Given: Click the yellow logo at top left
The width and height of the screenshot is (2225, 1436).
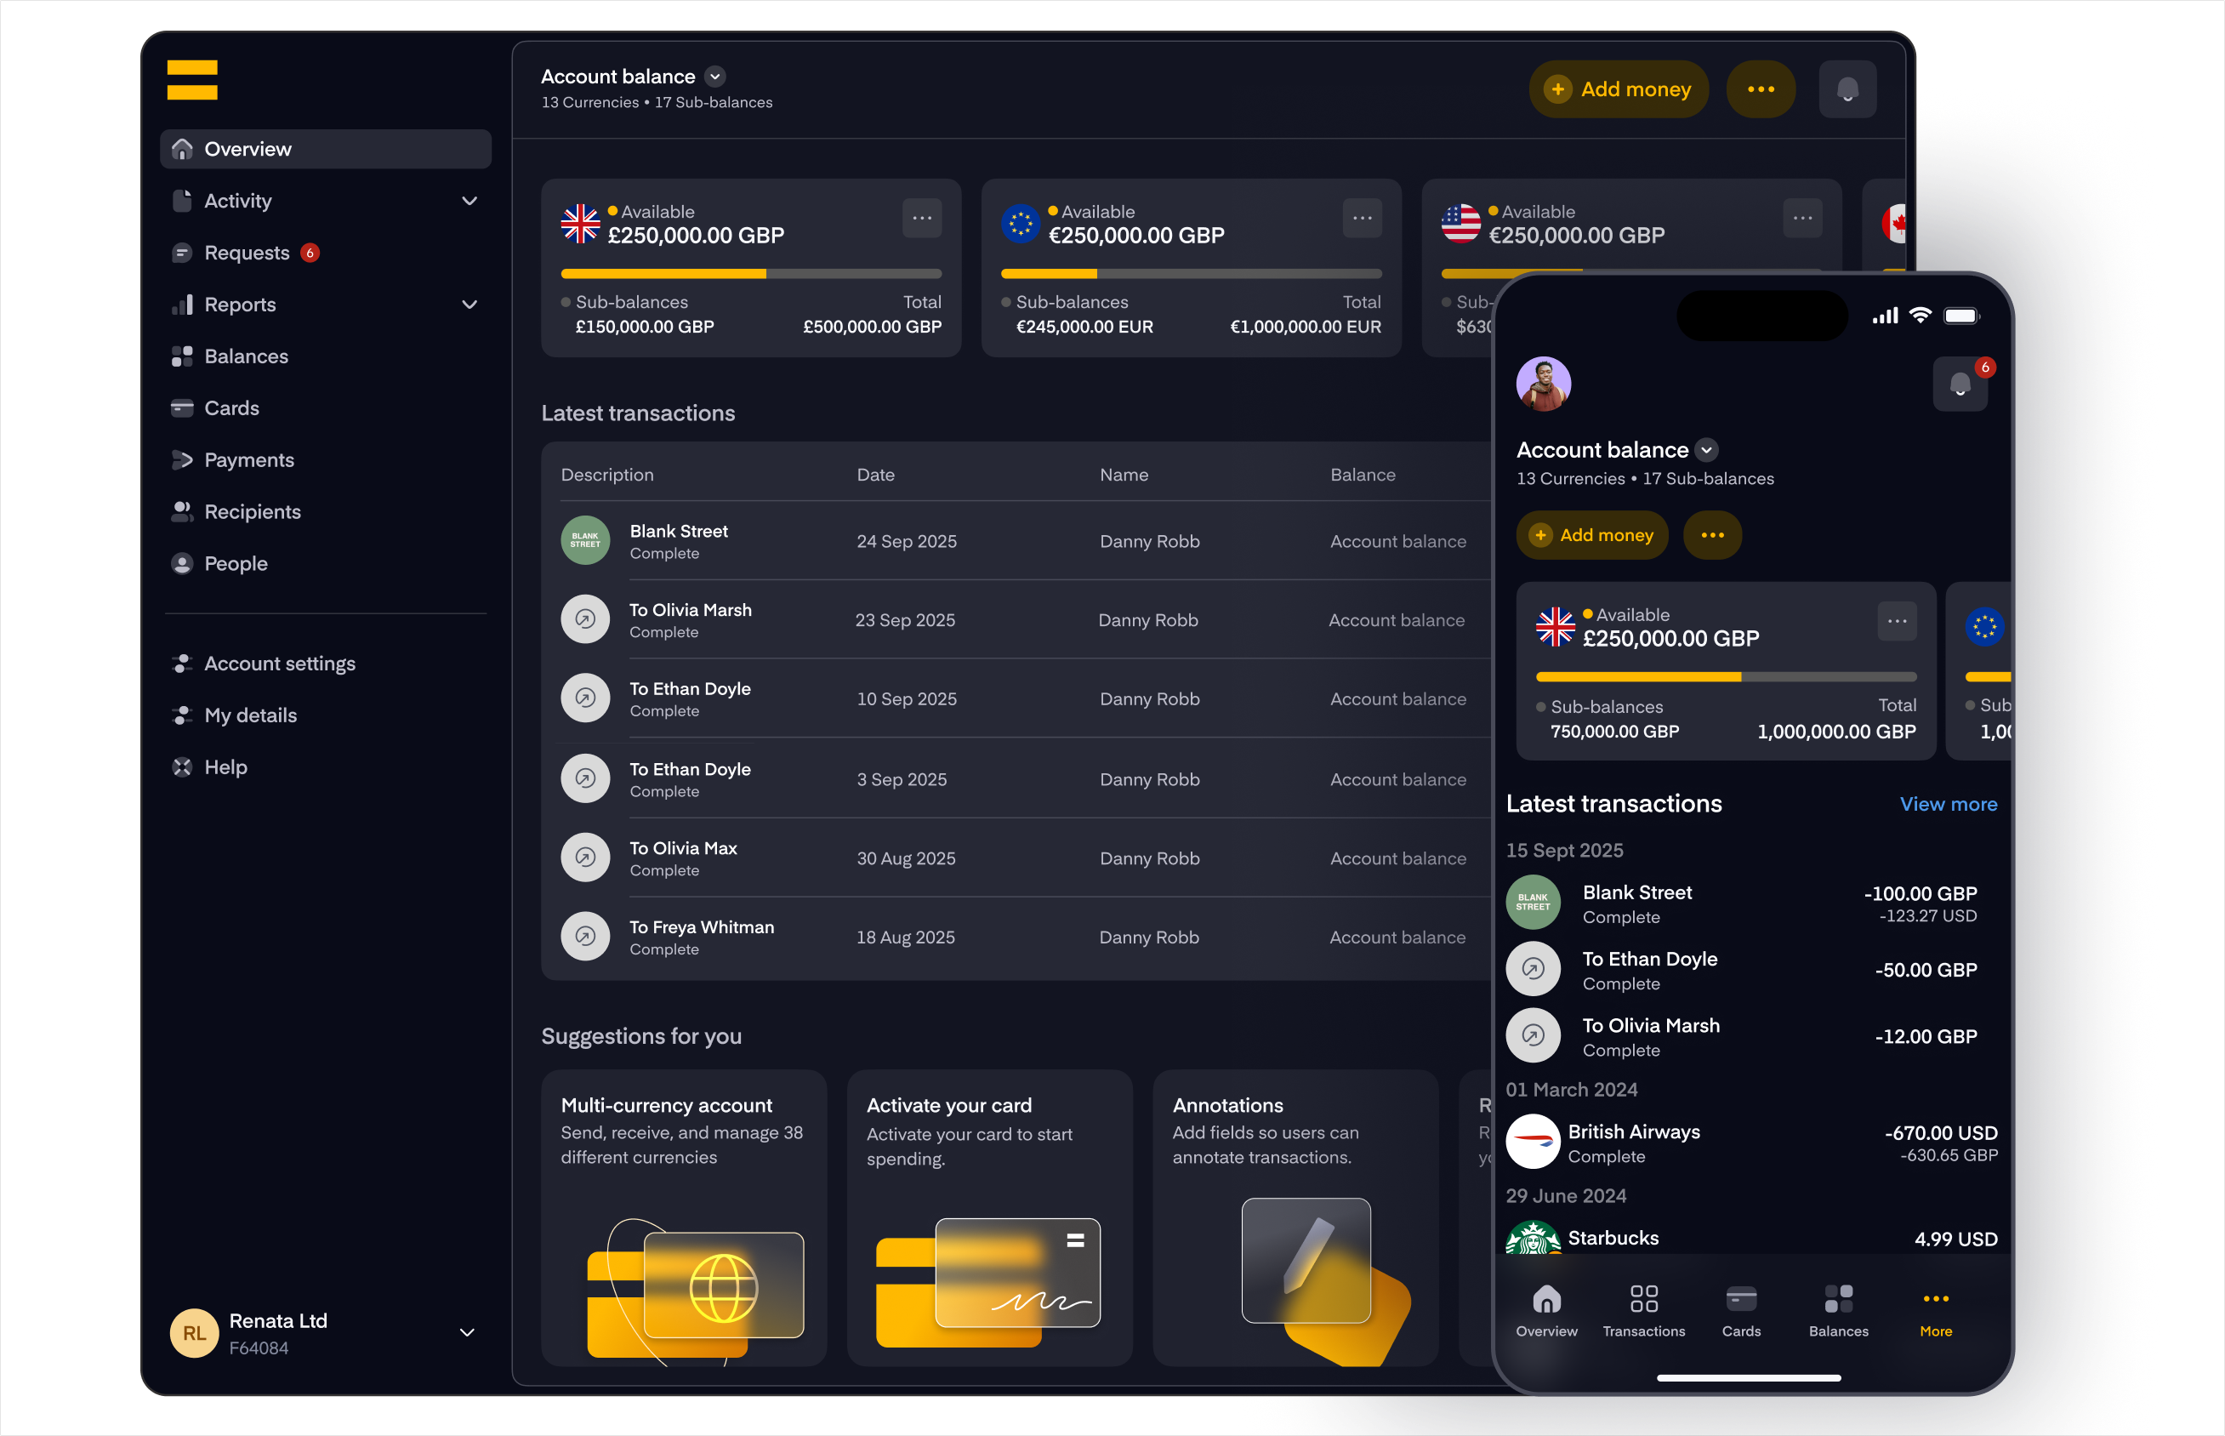Looking at the screenshot, I should coord(192,80).
